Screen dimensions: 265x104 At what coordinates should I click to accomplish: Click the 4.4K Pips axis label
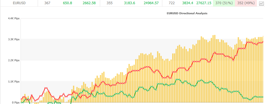click(14, 18)
